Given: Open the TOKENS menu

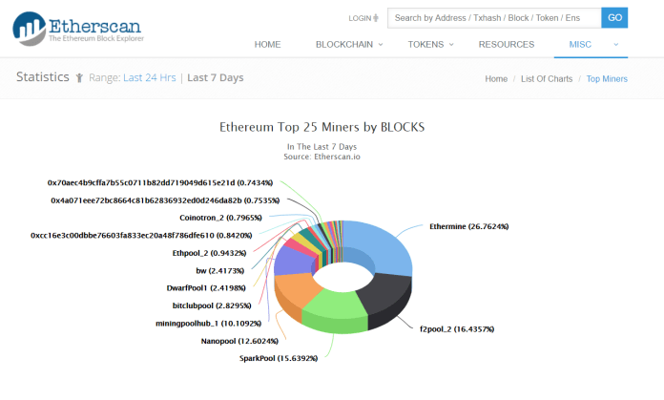Looking at the screenshot, I should tap(425, 45).
